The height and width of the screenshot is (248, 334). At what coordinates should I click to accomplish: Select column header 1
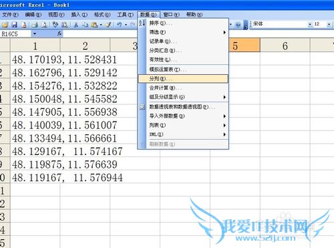[x=35, y=45]
